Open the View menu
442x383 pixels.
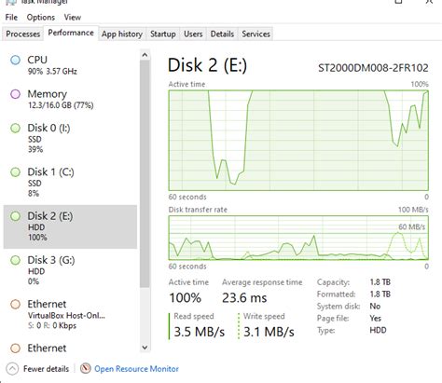tap(73, 18)
